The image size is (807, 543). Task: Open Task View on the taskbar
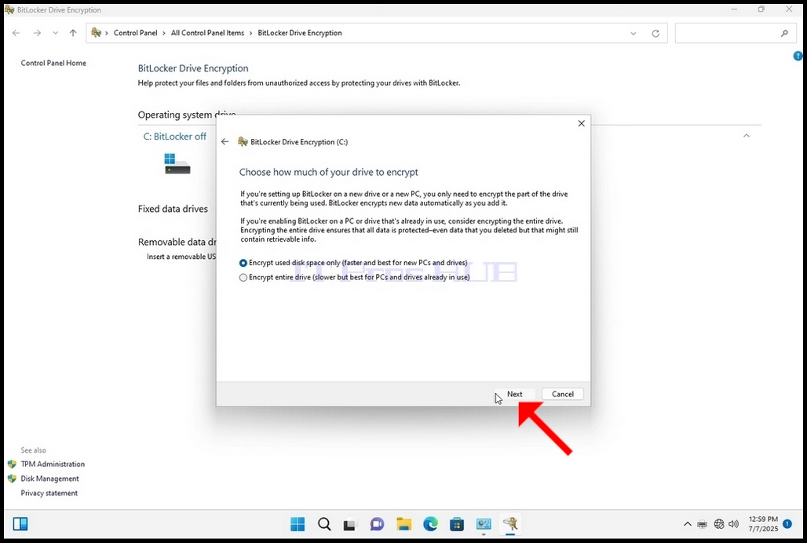click(x=350, y=524)
